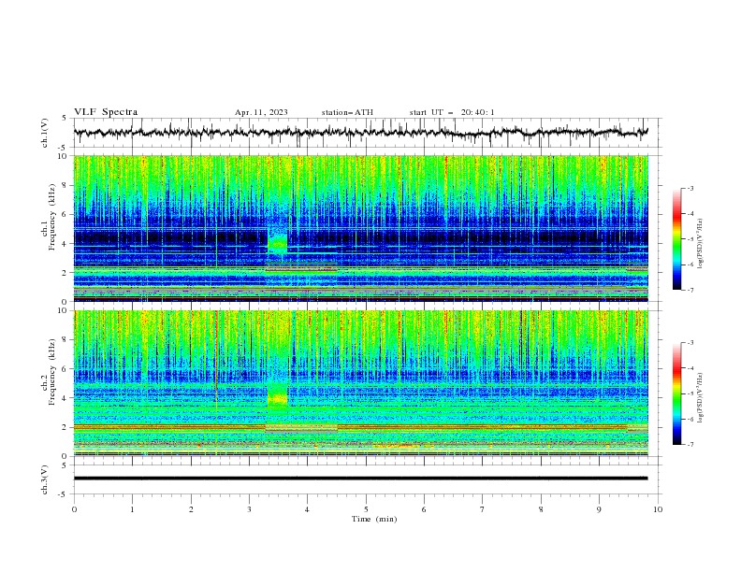Click the date 'Apr. 11, 2023'
Image resolution: width=741 pixels, height=572 pixels.
click(261, 112)
